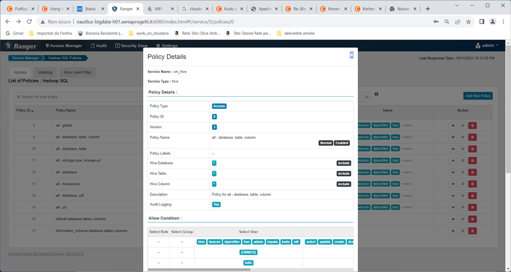The width and height of the screenshot is (511, 272).
Task: Open Chrome three-dot menu
Action: pyautogui.click(x=503, y=22)
